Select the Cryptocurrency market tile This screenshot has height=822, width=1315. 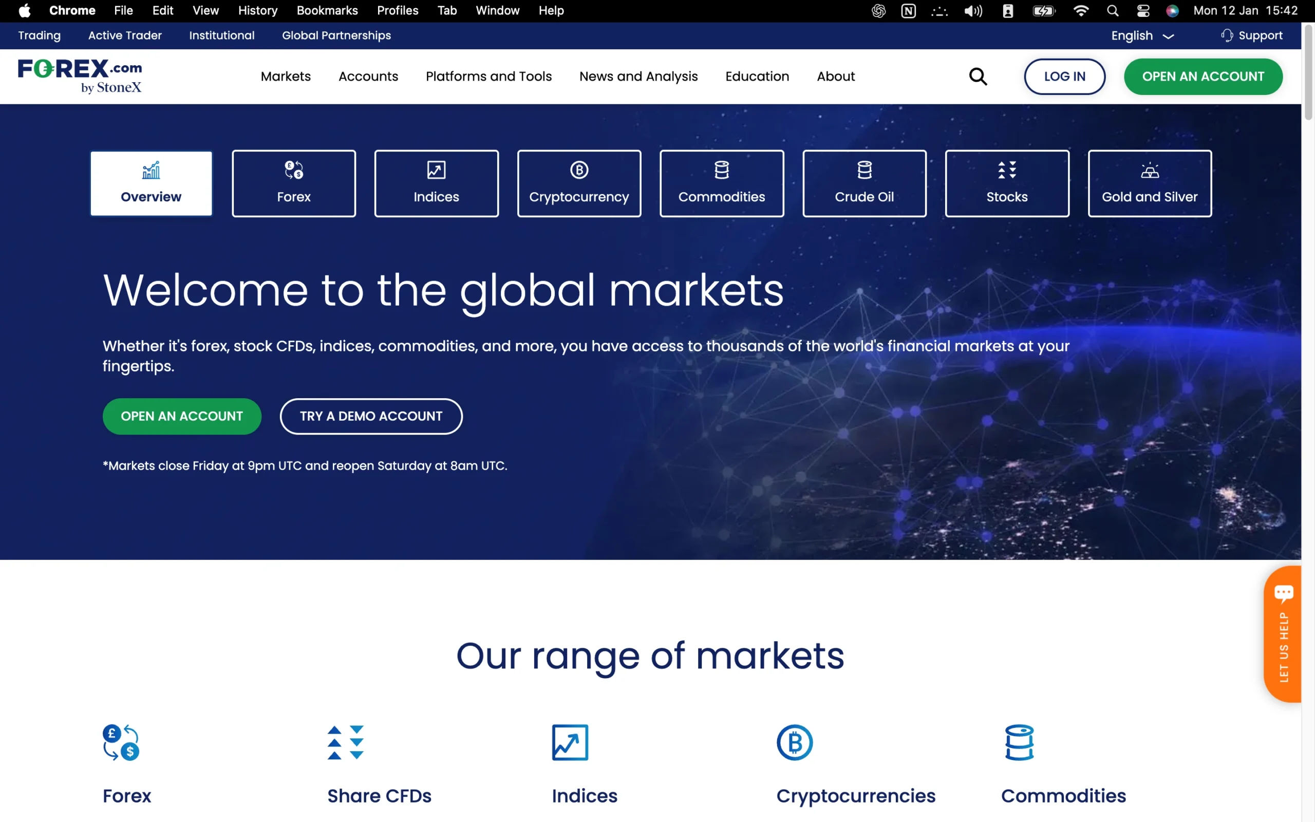578,183
